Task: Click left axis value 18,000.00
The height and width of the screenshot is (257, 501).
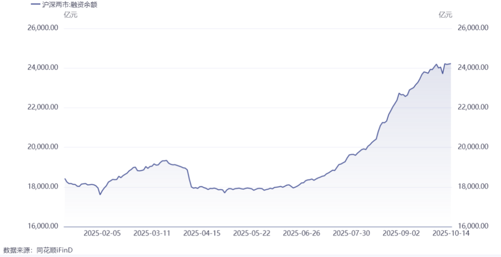Action: pos(43,186)
